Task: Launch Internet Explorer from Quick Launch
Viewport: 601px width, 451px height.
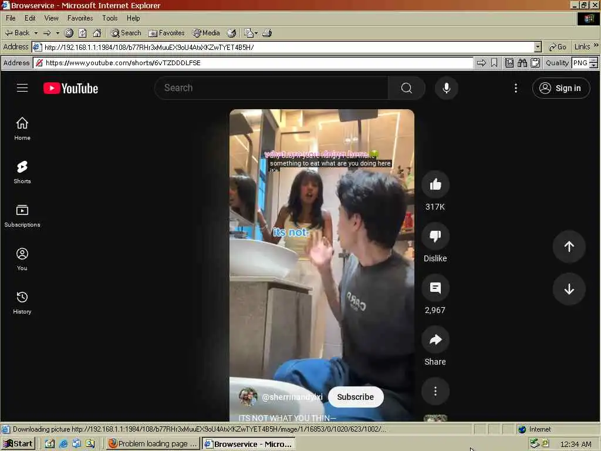Action: [x=63, y=444]
